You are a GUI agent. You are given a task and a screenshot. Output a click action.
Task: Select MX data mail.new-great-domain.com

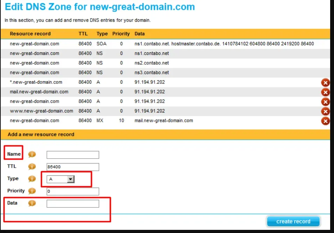click(164, 121)
